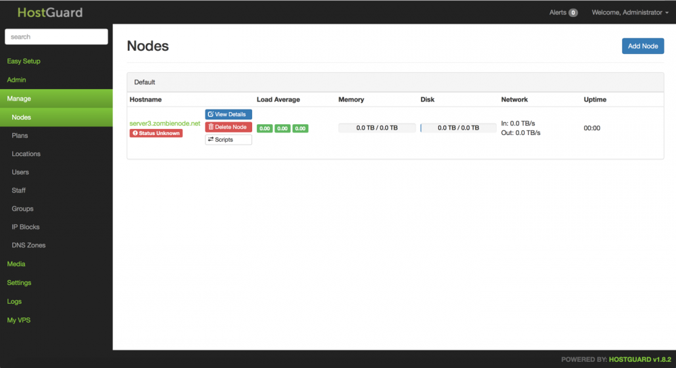Click the sidebar search field
676x368 pixels.
[56, 36]
